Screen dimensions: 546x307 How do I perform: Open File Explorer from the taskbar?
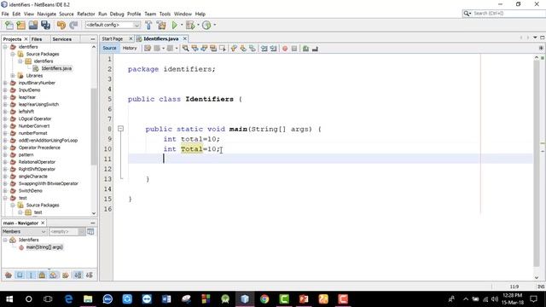(x=88, y=299)
